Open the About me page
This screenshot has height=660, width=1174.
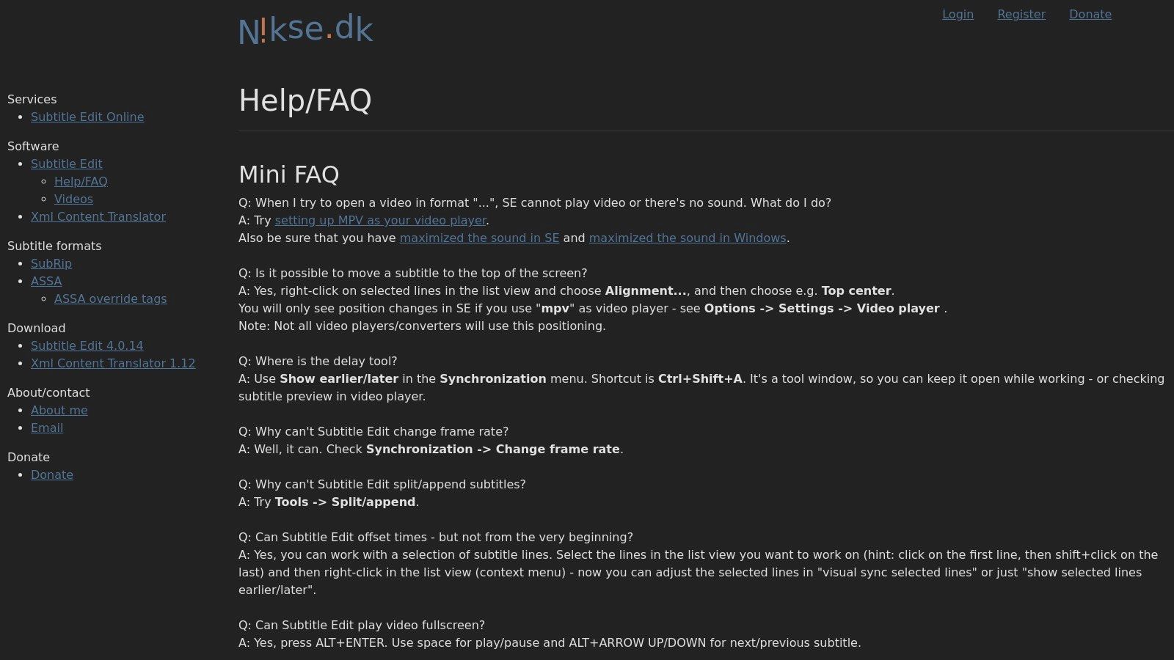pos(59,410)
